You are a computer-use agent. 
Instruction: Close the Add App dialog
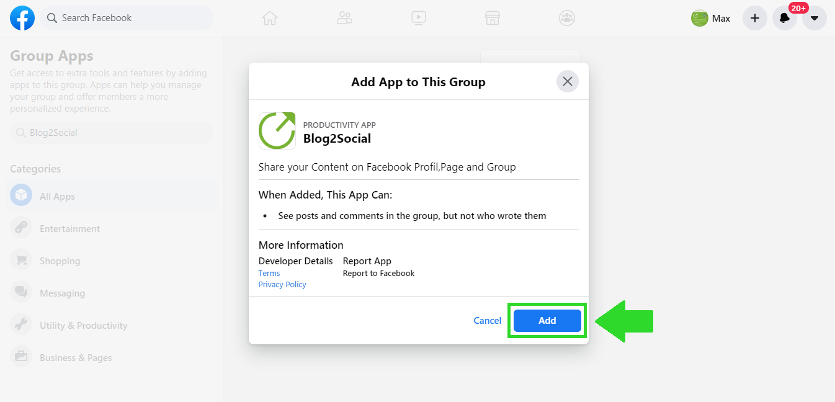567,81
